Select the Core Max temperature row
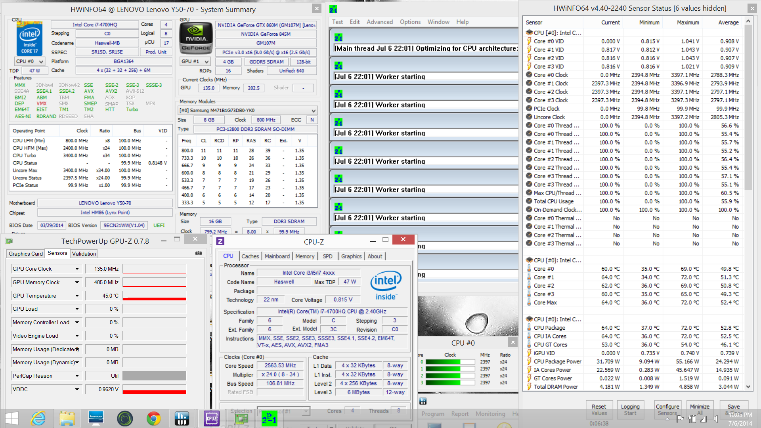The width and height of the screenshot is (761, 428). tap(633, 302)
